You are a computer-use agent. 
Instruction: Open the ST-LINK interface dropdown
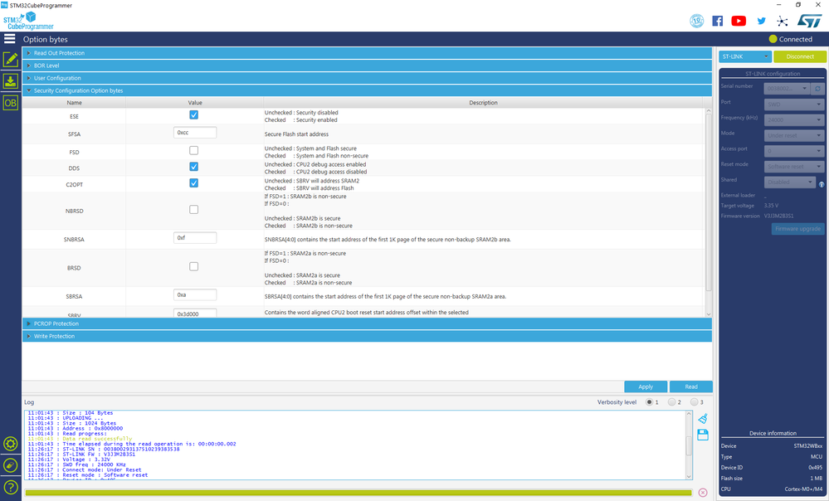pyautogui.click(x=745, y=56)
